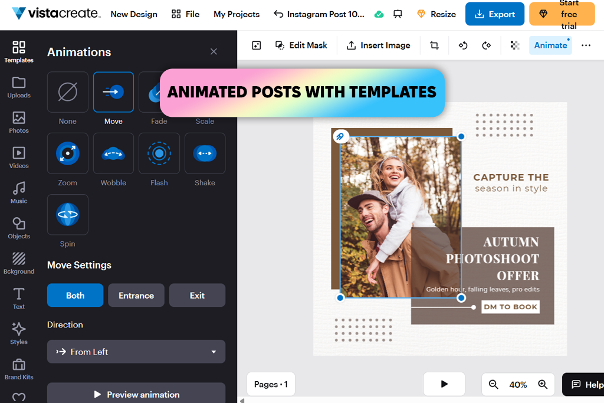Select the Shake animation
This screenshot has width=604, height=403.
[x=205, y=153]
